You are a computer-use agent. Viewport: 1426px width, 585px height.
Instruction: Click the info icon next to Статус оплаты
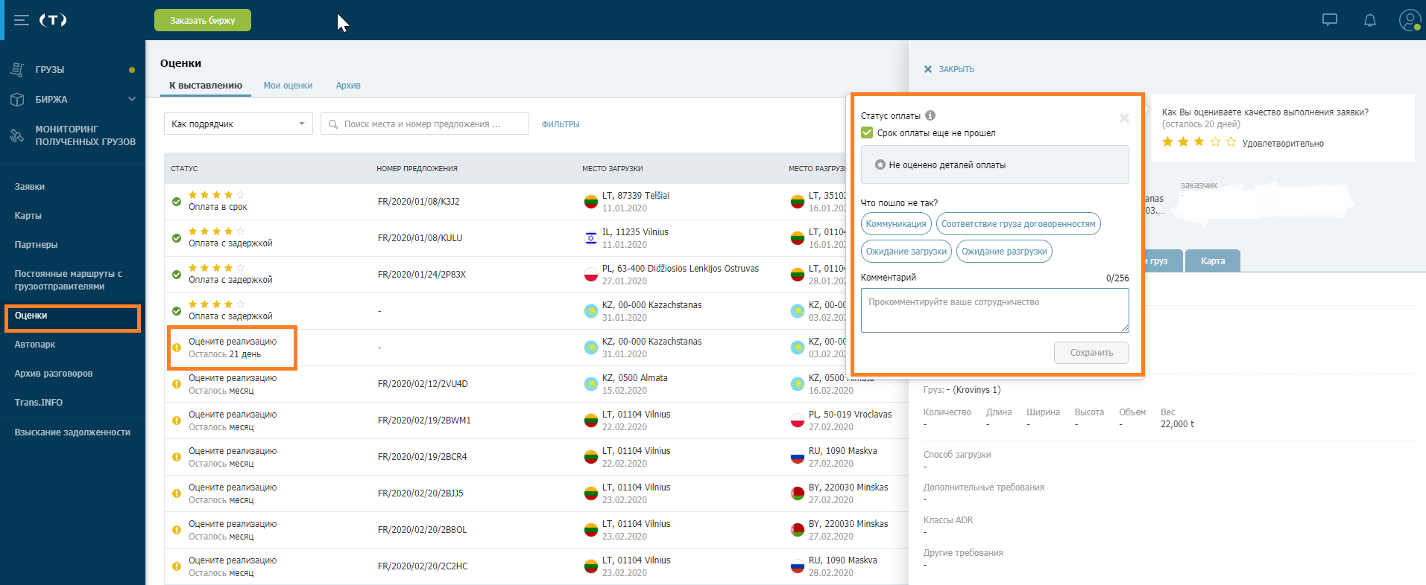pos(930,115)
